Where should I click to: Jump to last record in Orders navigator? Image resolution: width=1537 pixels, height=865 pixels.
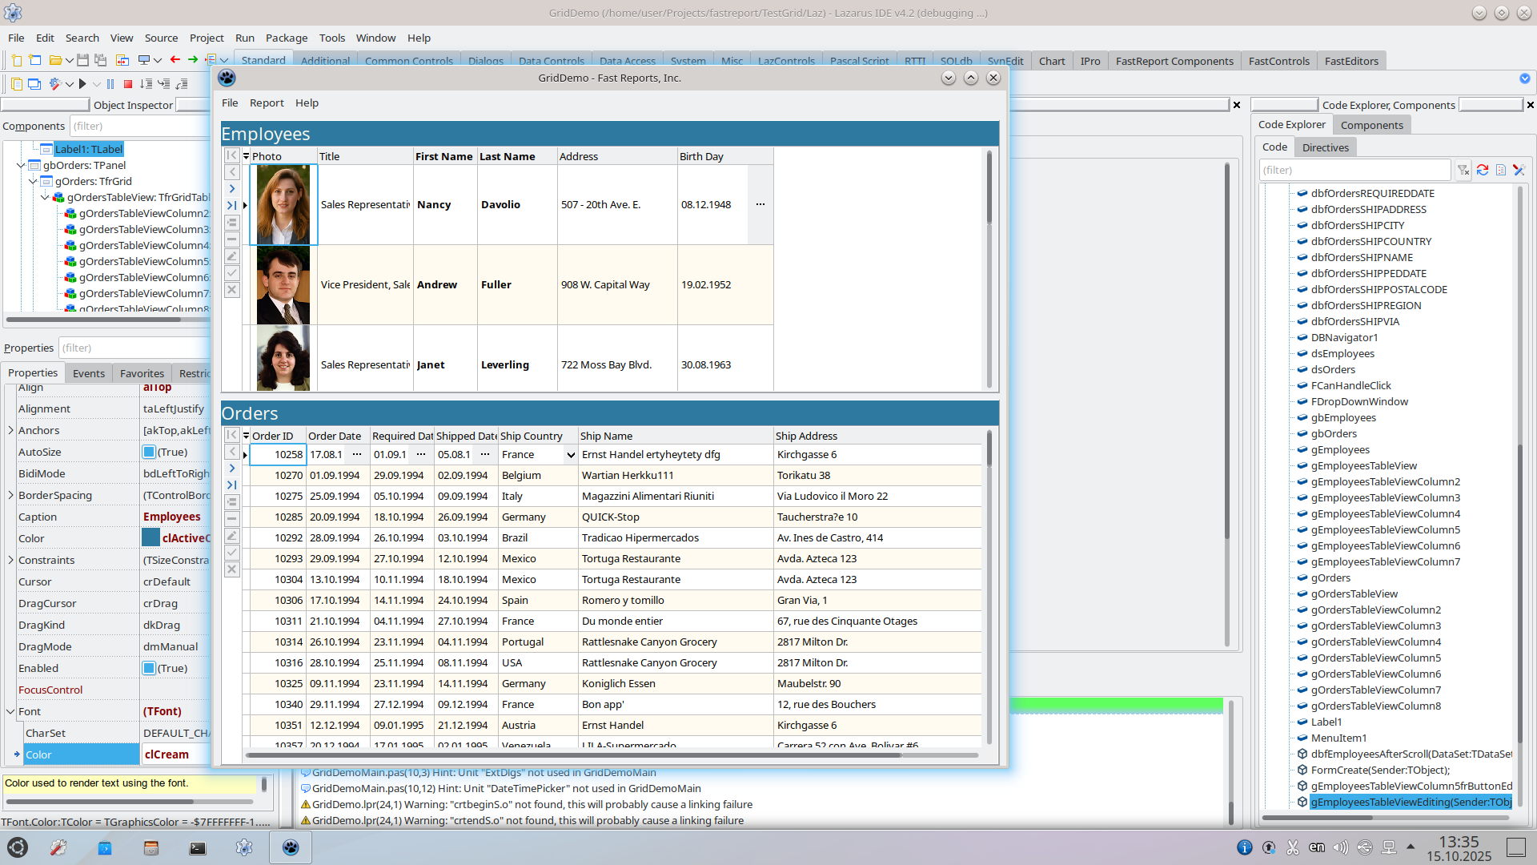tap(232, 485)
